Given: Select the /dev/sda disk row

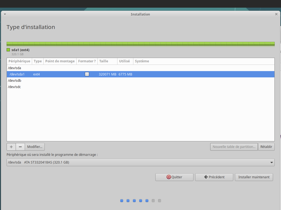Looking at the screenshot, I should coord(15,68).
